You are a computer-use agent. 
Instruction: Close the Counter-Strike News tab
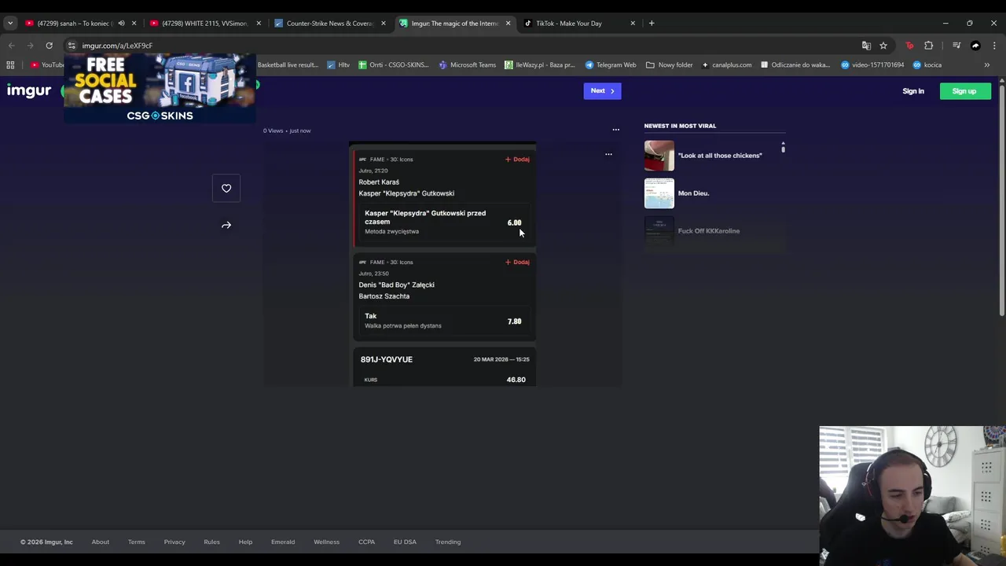[384, 24]
